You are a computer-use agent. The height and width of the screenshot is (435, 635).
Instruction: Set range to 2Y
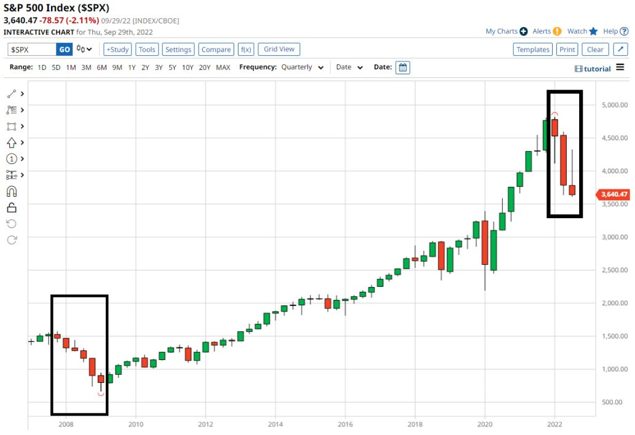click(x=145, y=68)
